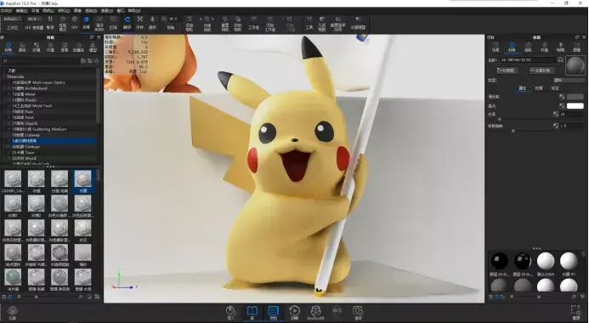Click the Project (项目) icon in bottom toolbar

[x=273, y=313]
